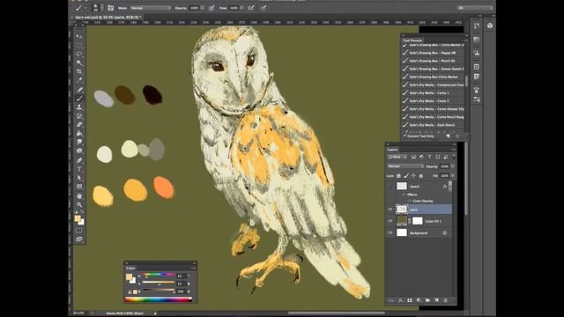Open layer blend mode dropdown

coord(405,166)
